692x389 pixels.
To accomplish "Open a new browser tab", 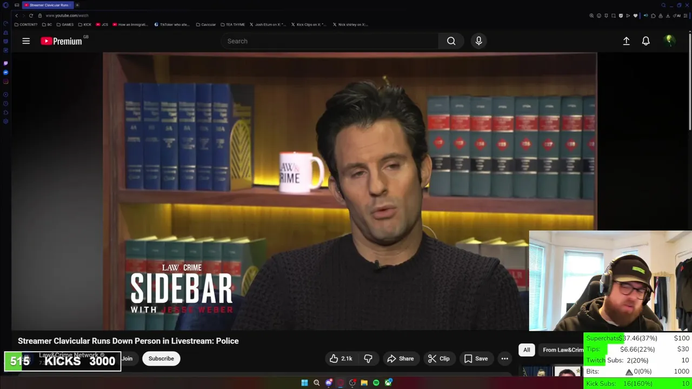I will click(77, 5).
